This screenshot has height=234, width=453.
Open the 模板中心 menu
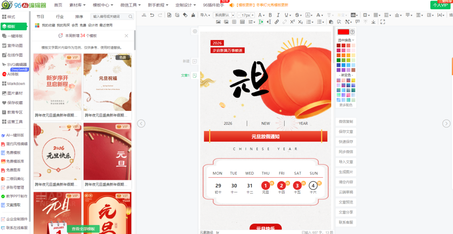click(103, 5)
